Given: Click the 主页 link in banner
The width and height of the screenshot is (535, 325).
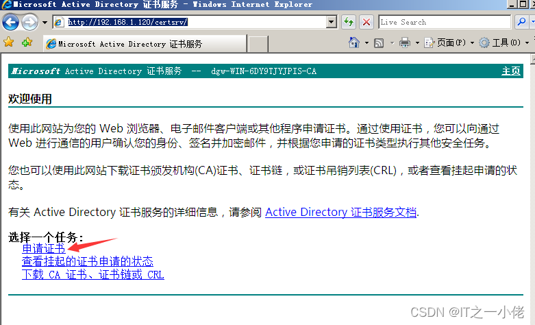Looking at the screenshot, I should [511, 71].
